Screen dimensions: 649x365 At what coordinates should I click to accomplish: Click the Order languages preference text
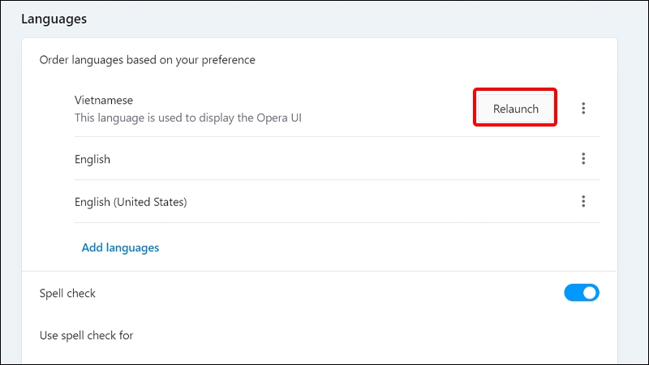pos(147,60)
